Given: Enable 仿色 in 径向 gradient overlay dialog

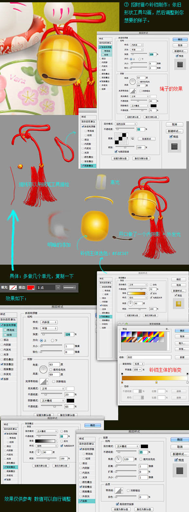Looking at the screenshot, I should tap(152, 284).
